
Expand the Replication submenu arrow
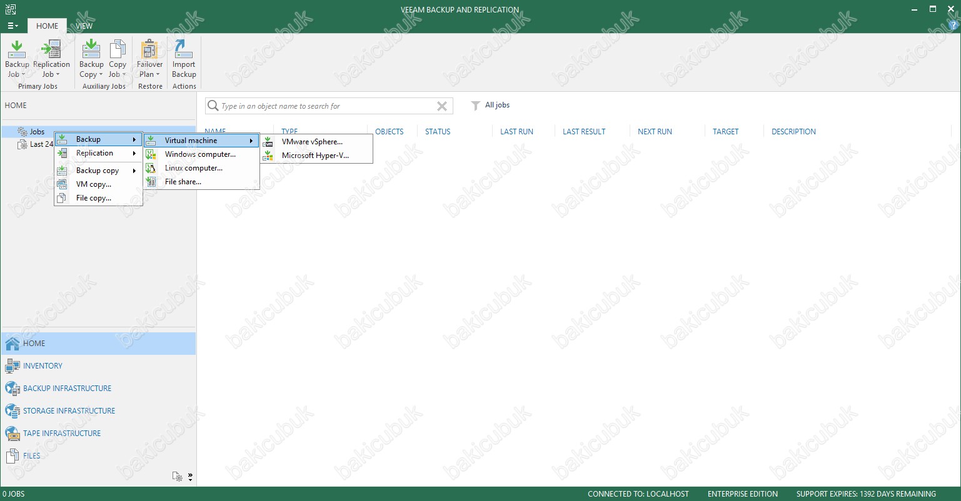[134, 153]
